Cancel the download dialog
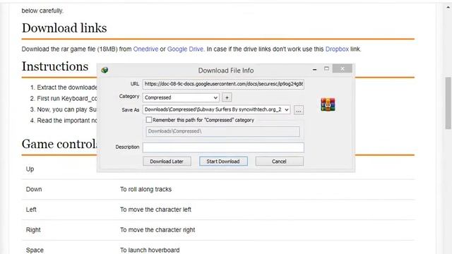Screen dimensions: 452x254 (279, 162)
